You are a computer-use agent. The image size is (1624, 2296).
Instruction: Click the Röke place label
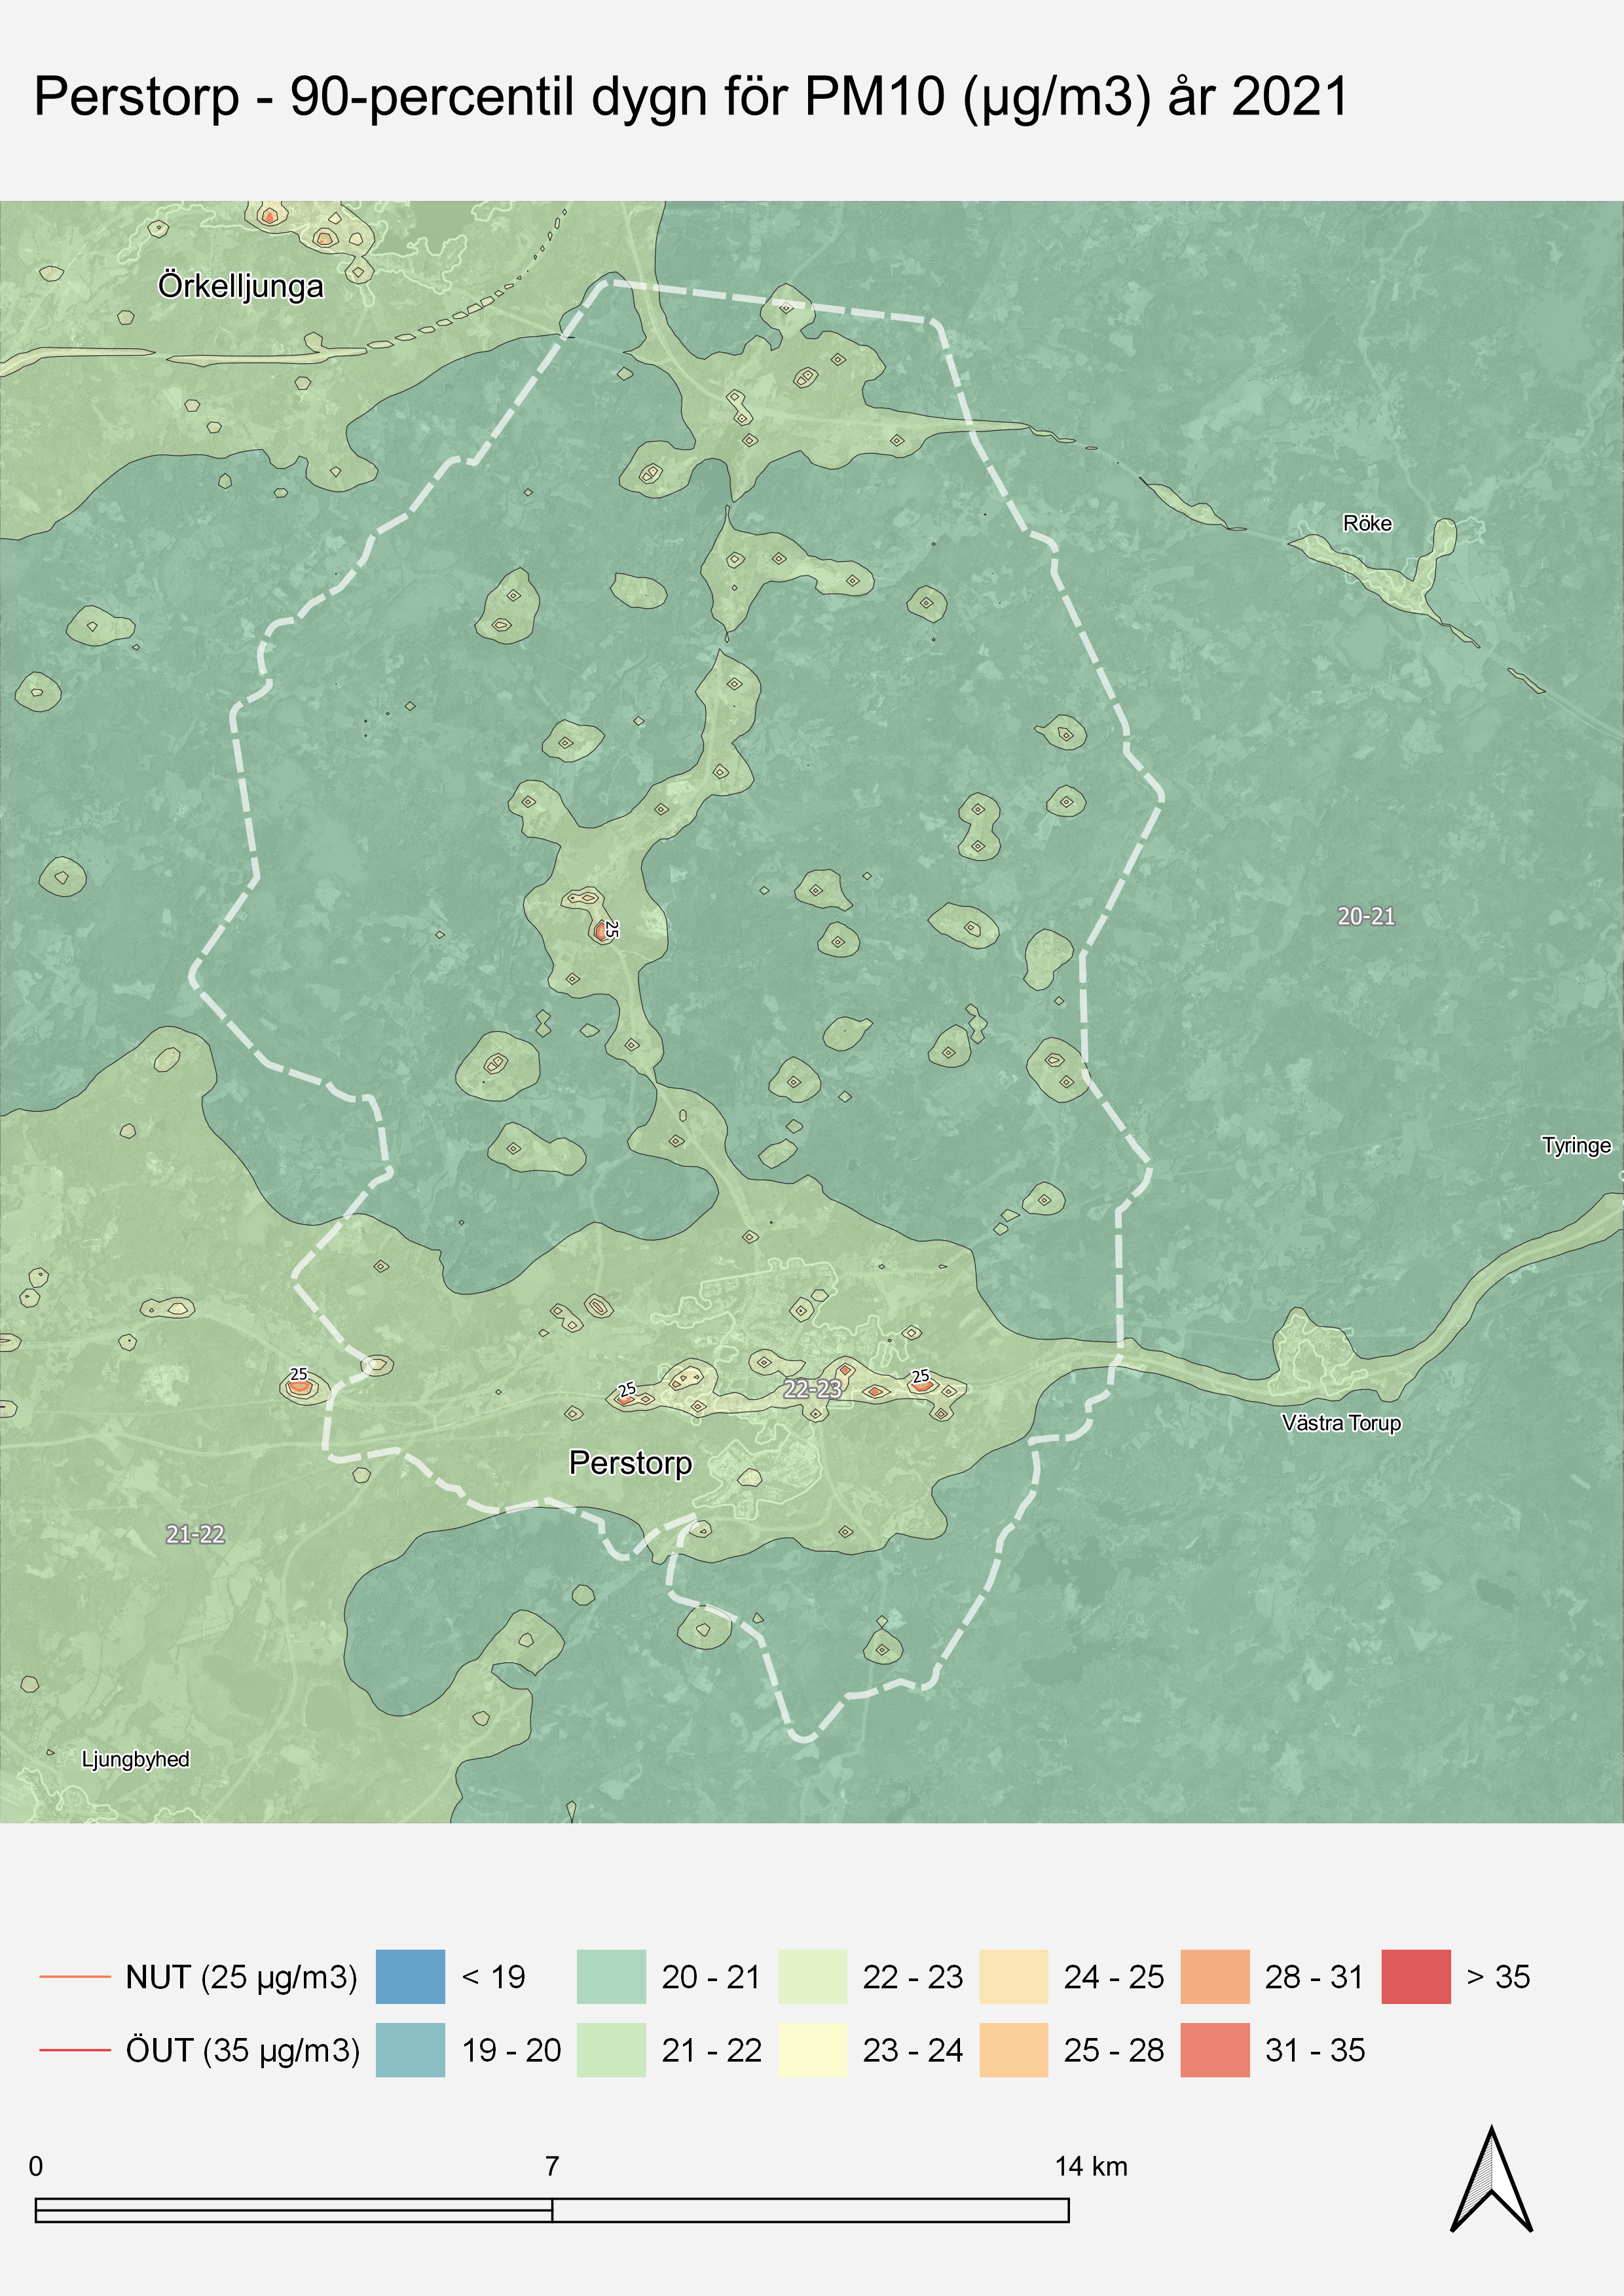coord(1367,524)
